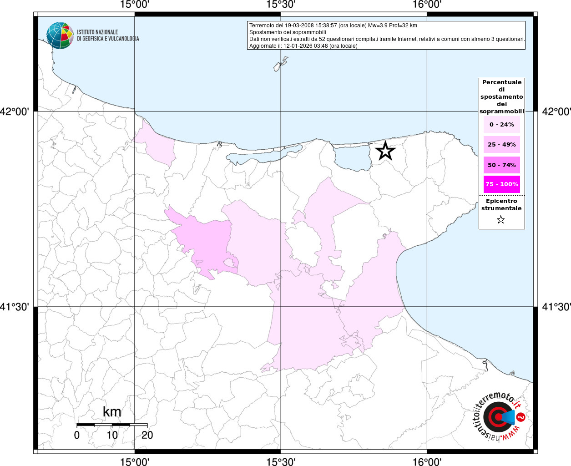This screenshot has width=571, height=466.
Task: Click the left 41°30' latitude label
Action: [15, 307]
